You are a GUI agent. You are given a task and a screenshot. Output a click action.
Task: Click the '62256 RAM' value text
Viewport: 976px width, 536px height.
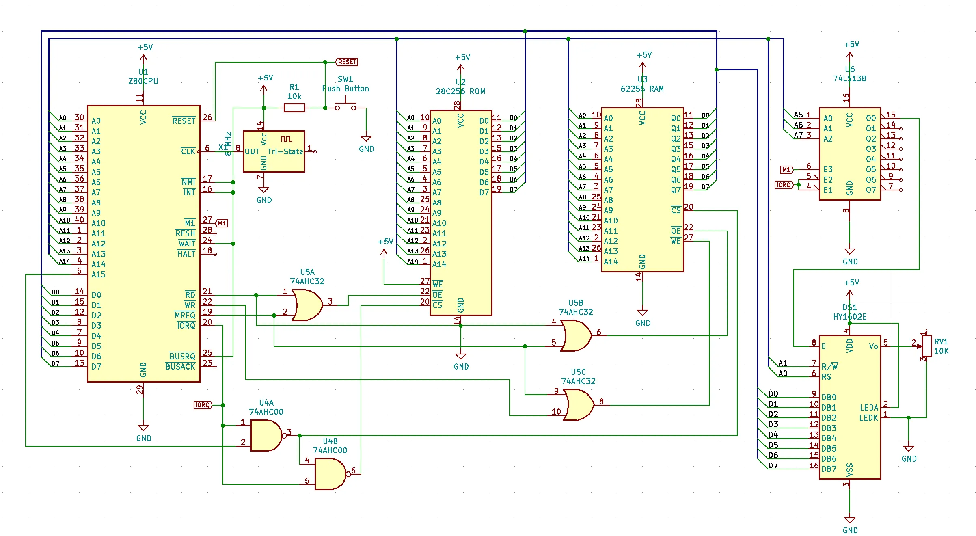pyautogui.click(x=642, y=89)
